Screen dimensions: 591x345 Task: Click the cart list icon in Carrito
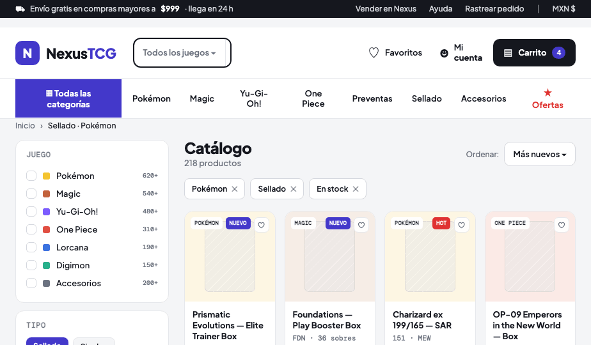[x=508, y=53]
